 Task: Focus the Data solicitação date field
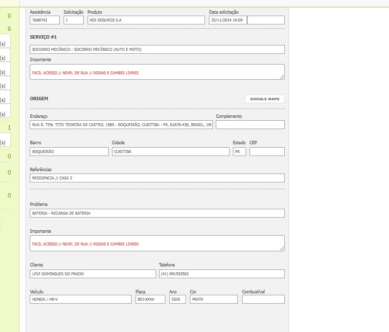(228, 20)
